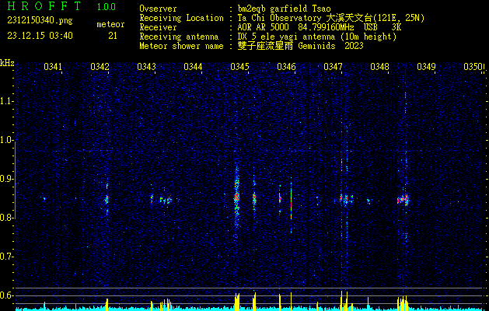The image size is (489, 311).
Task: Click the meteor echo below the 0342 marker
Action: 107,198
